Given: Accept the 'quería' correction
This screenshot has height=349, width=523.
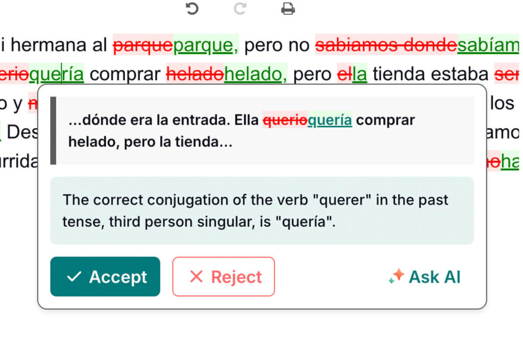Looking at the screenshot, I should 105,276.
